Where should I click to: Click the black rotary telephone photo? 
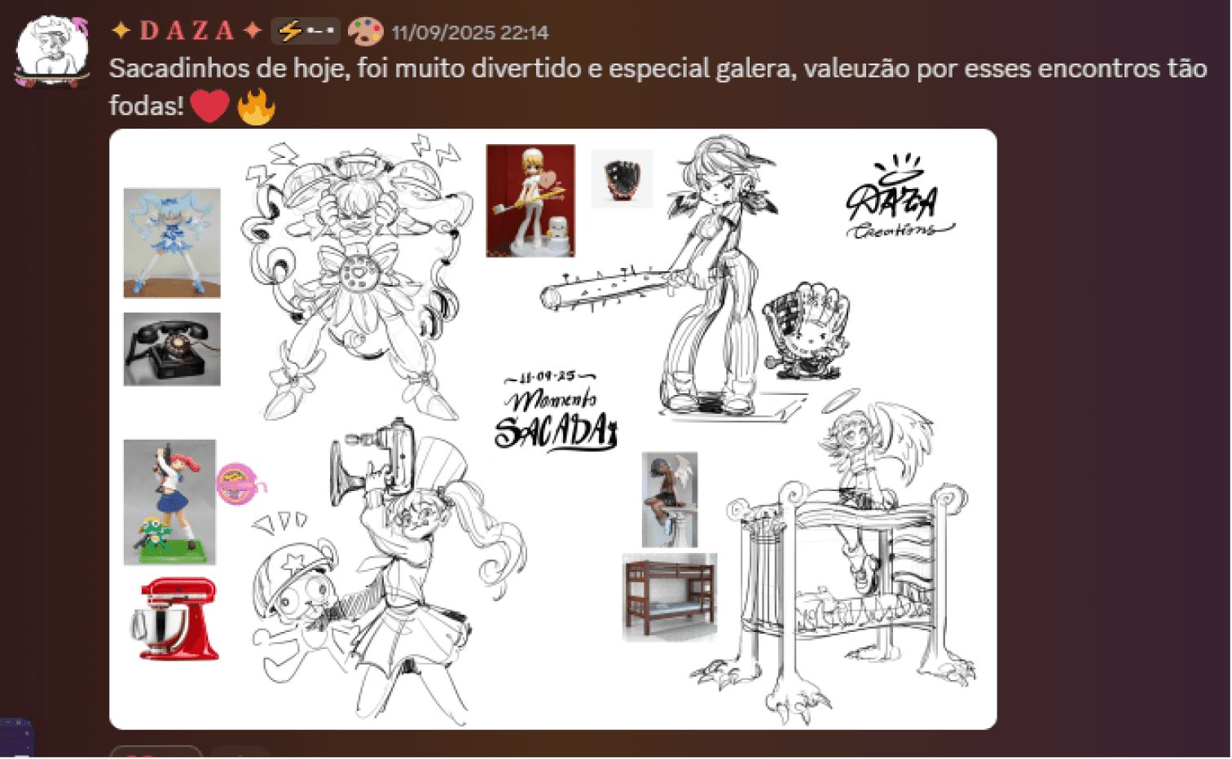(172, 349)
